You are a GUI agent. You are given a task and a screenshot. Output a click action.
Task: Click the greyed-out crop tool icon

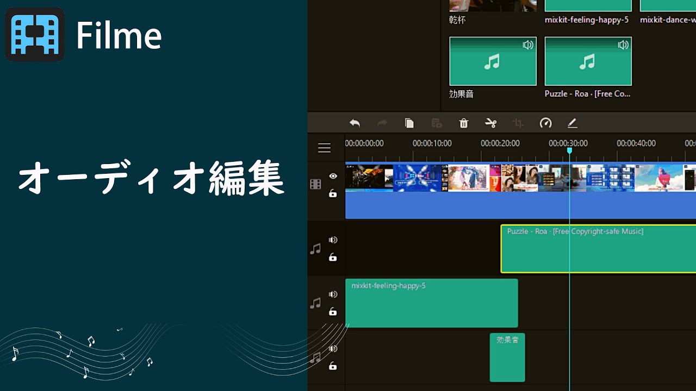[518, 123]
